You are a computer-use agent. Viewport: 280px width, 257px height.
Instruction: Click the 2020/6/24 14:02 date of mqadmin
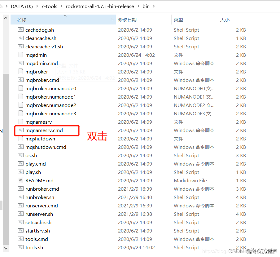click(x=136, y=55)
